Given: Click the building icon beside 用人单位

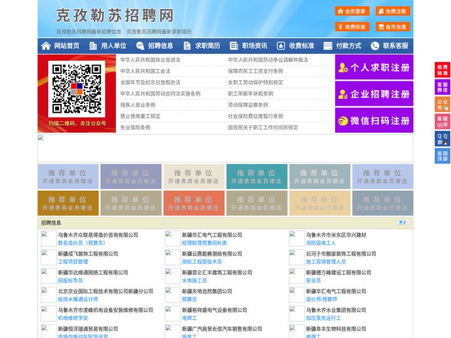Looking at the screenshot, I should [93, 46].
